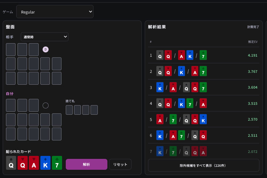Image resolution: width=267 pixels, height=178 pixels.
Task: Click heart A in result row 7
Action: (203, 151)
